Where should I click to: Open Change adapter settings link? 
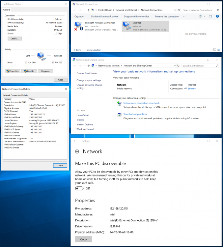point(89,80)
